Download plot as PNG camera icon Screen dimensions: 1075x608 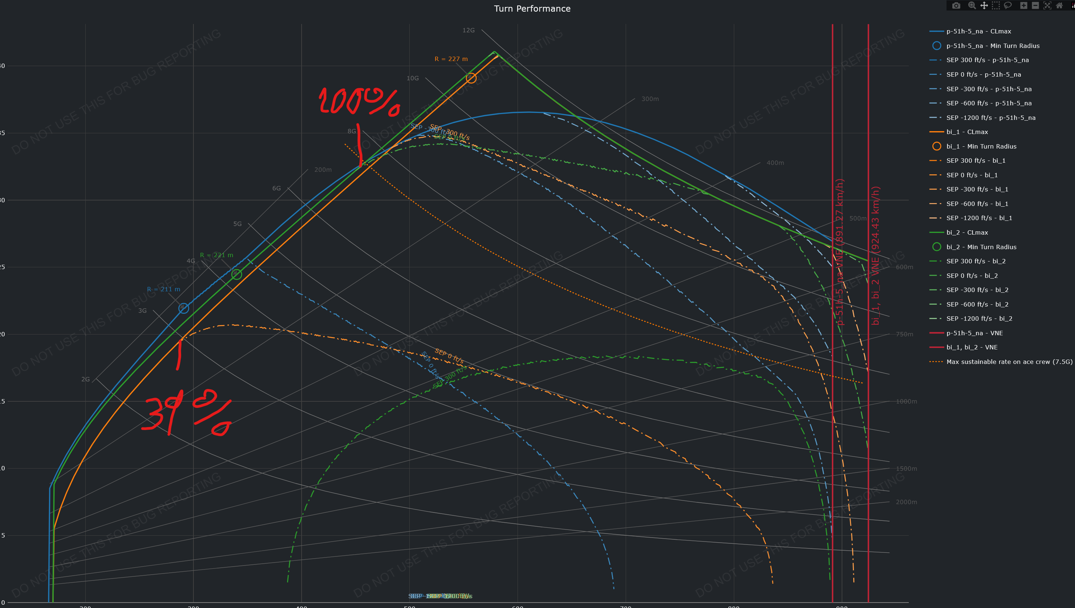956,5
